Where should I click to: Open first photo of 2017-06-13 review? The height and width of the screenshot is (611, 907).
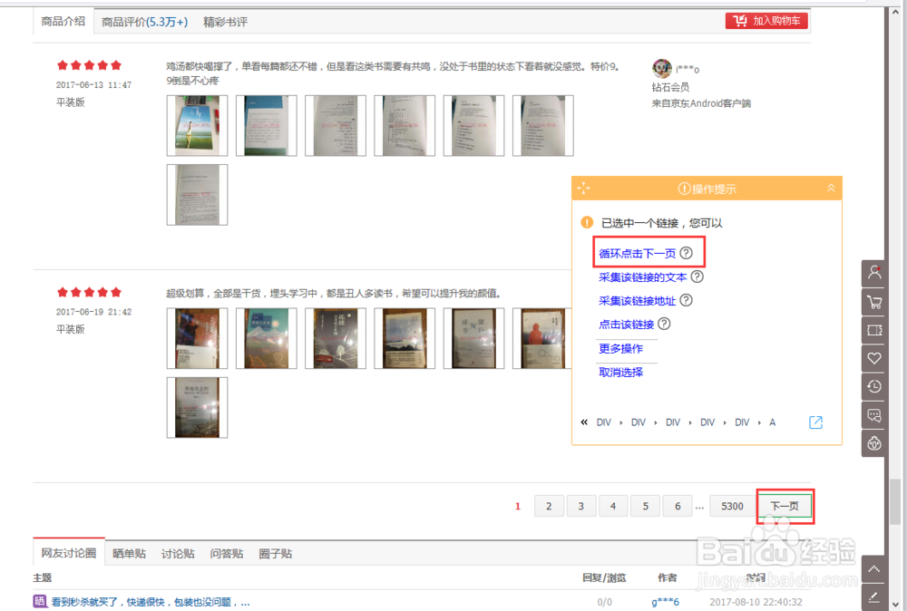pos(197,125)
